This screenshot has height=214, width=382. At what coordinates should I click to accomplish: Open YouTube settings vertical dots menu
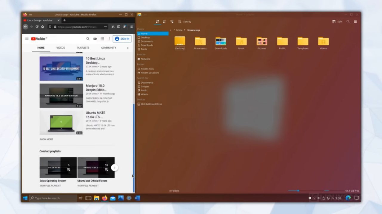(109, 39)
